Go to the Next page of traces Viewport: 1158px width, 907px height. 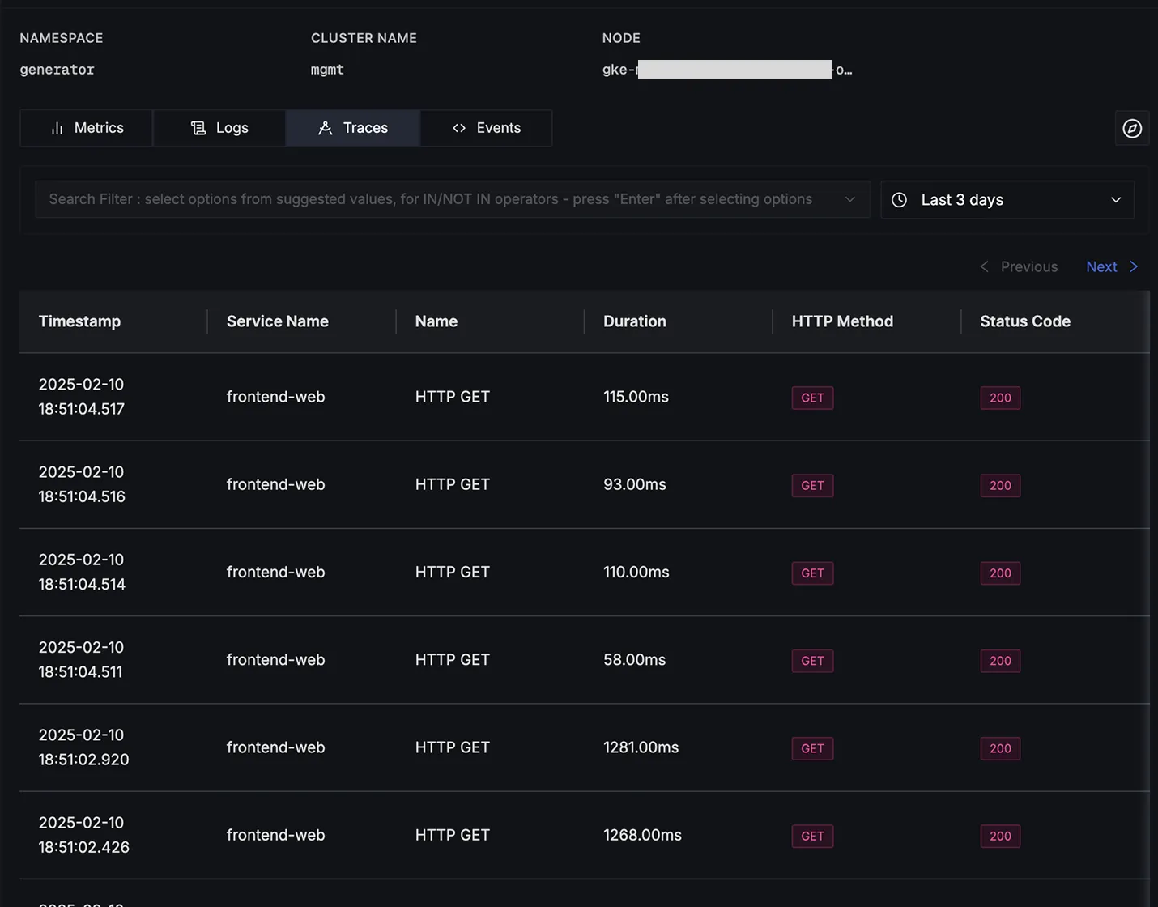1102,267
